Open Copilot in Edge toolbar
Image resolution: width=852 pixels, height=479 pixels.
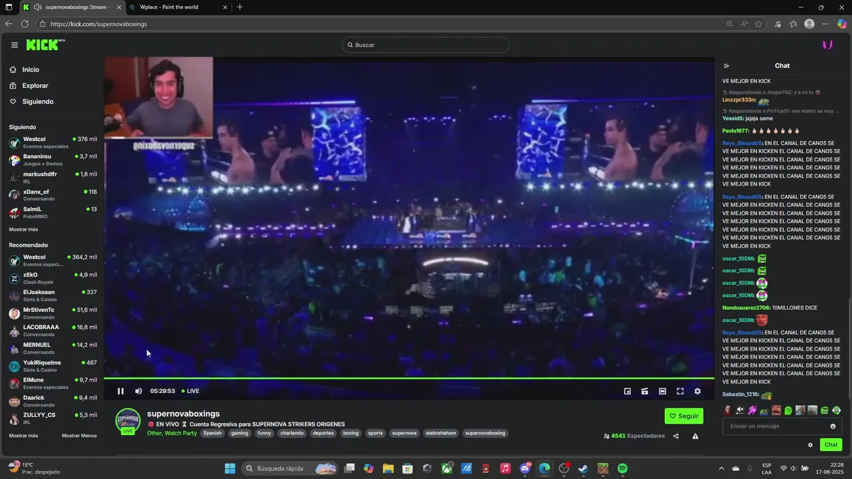pos(841,24)
